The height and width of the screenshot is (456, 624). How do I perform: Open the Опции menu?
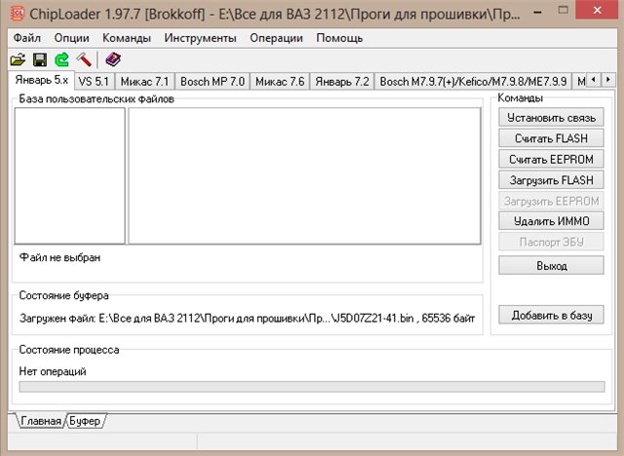pyautogui.click(x=71, y=38)
